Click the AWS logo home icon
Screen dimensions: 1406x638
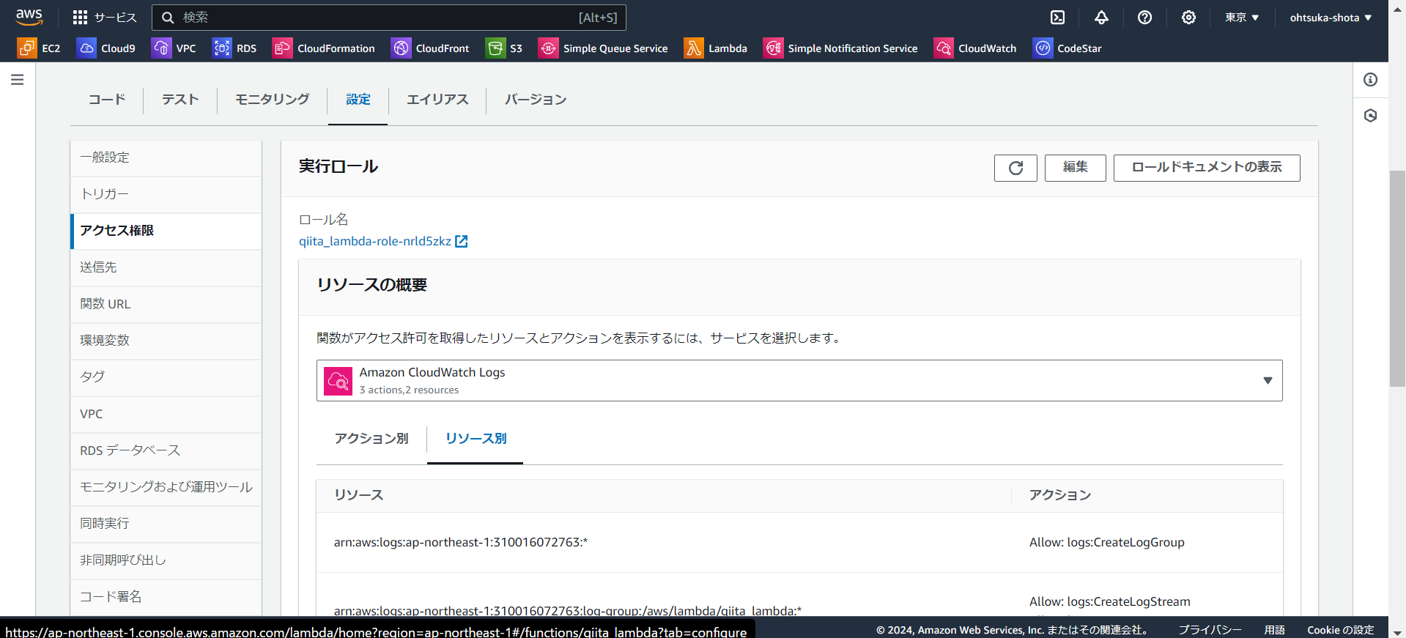(x=29, y=17)
